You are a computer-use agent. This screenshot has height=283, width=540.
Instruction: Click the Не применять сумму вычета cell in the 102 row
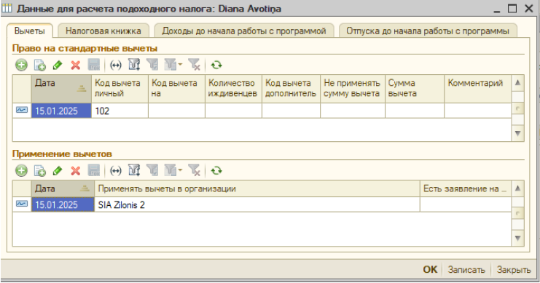pyautogui.click(x=353, y=111)
